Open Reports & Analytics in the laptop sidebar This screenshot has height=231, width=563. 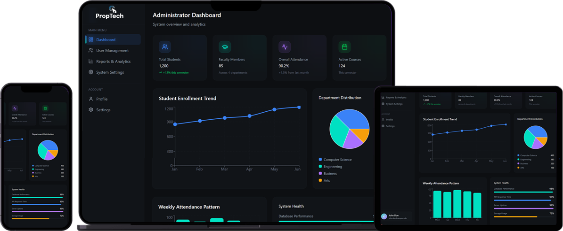click(113, 62)
